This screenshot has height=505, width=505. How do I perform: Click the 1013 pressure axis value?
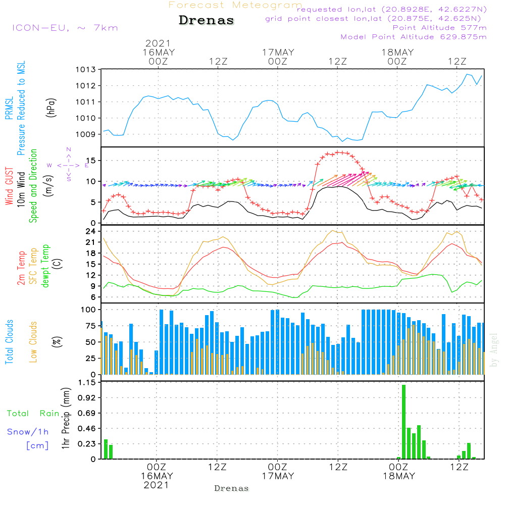point(86,70)
